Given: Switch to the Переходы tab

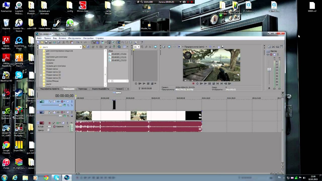Looking at the screenshot, I should point(83,89).
